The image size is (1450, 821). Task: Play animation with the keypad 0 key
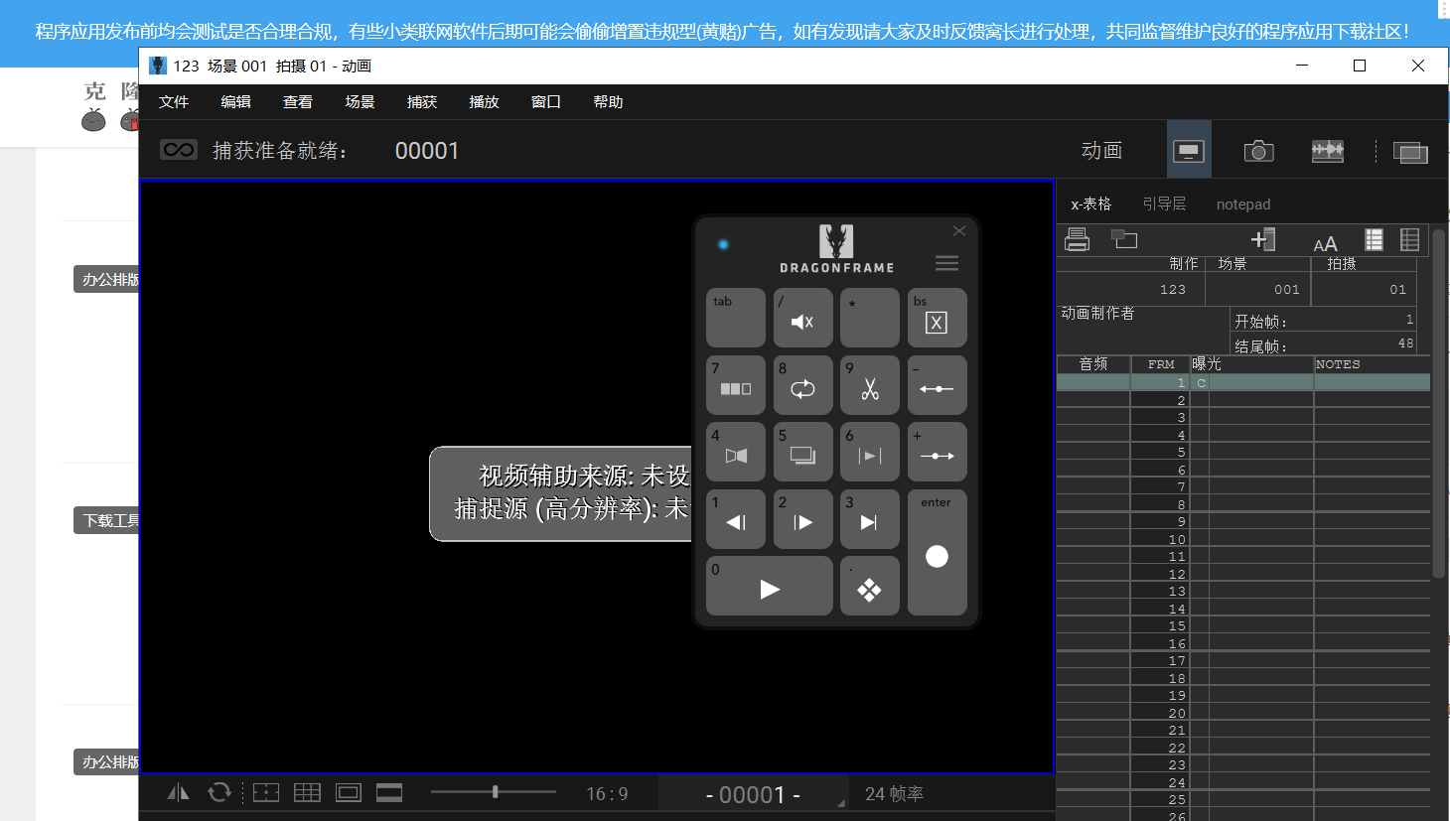(x=770, y=586)
